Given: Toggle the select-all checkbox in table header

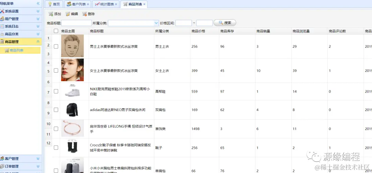Looking at the screenshot, I should [56, 31].
